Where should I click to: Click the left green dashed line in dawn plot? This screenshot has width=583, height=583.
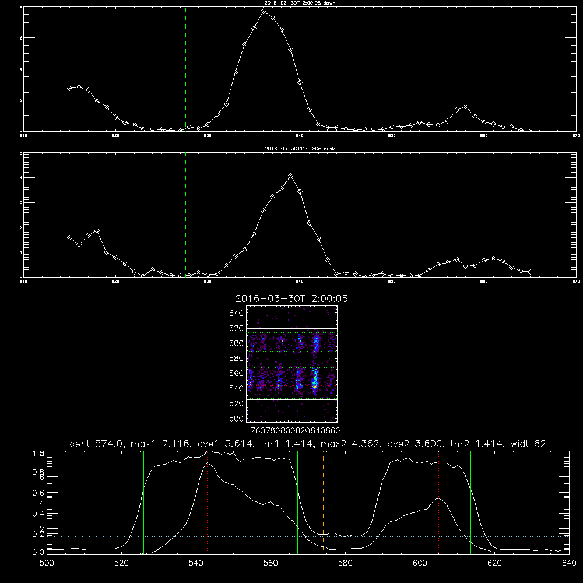[185, 69]
